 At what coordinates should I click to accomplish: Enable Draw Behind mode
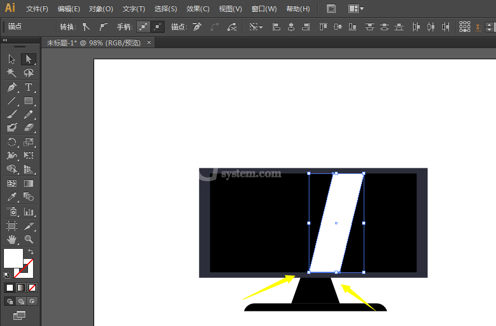(21, 301)
